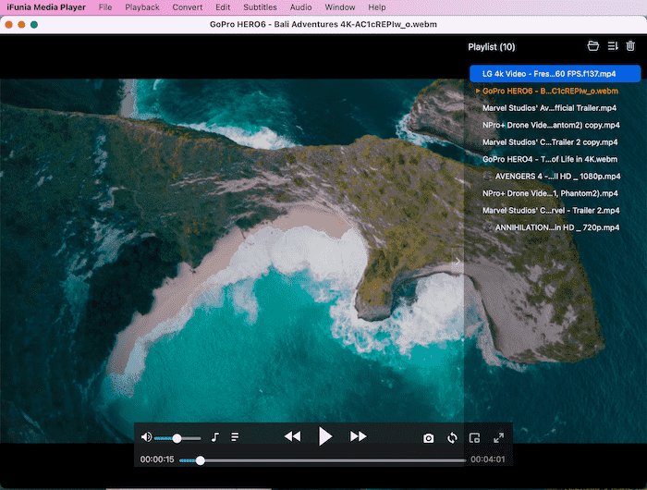Enable picture-in-picture mode
Viewport: 647px width, 490px height.
[475, 438]
